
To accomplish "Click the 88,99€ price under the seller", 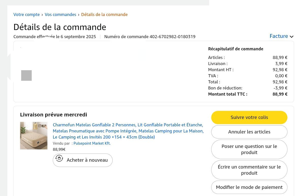I will 59,149.
